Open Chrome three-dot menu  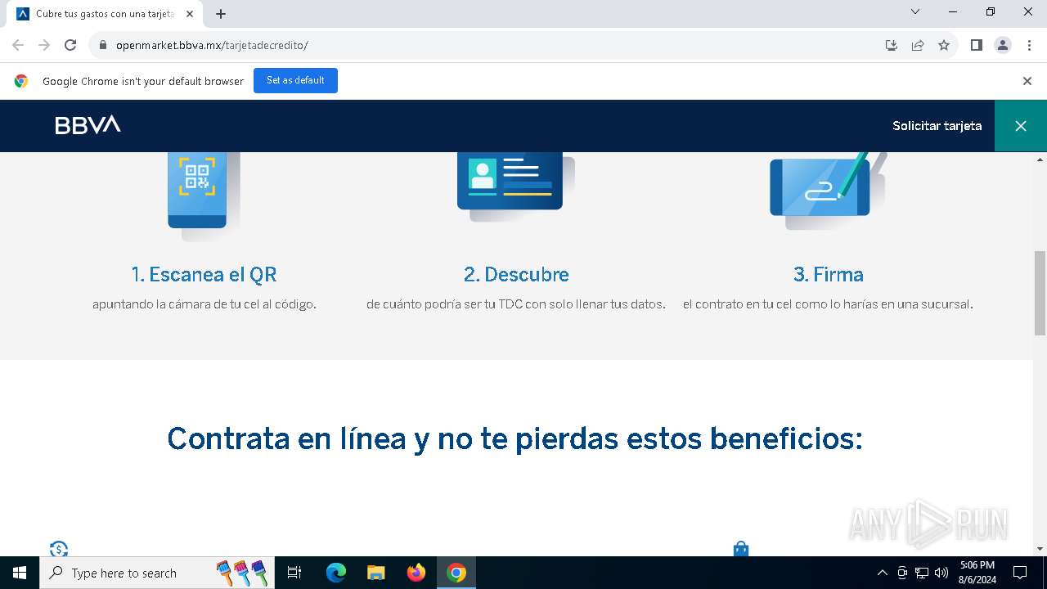point(1029,45)
